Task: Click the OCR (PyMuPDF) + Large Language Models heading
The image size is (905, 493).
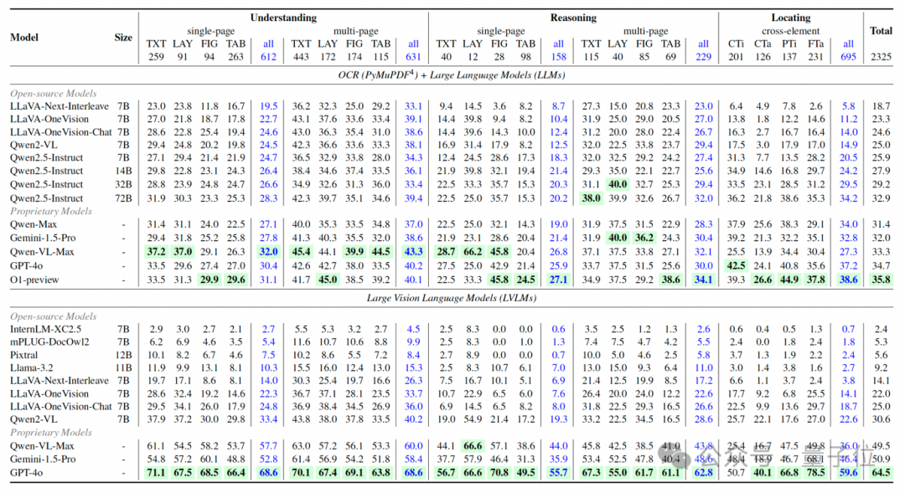Action: click(x=452, y=75)
